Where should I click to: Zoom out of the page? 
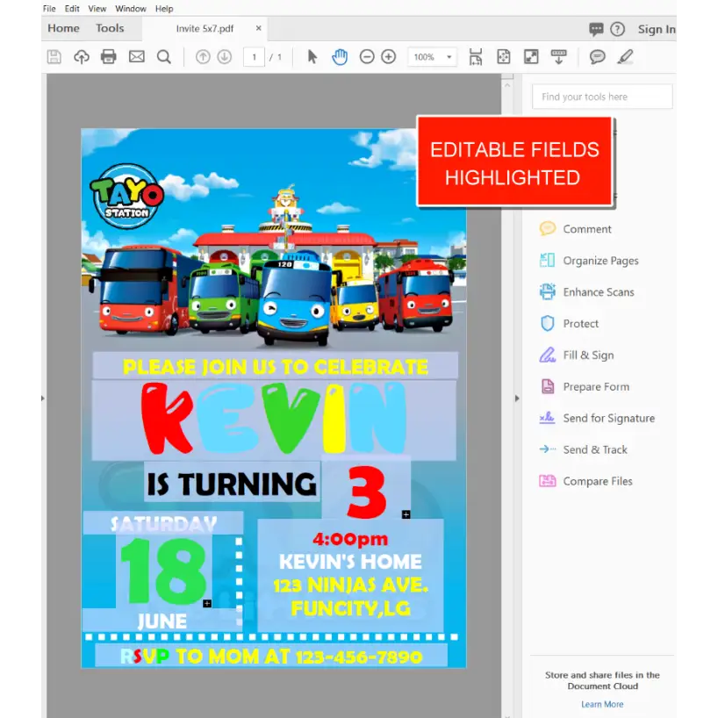coord(367,56)
